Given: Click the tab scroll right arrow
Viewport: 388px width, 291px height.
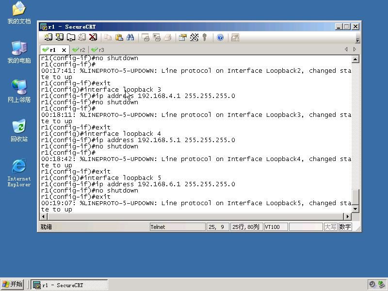Looking at the screenshot, I should tap(355, 49).
